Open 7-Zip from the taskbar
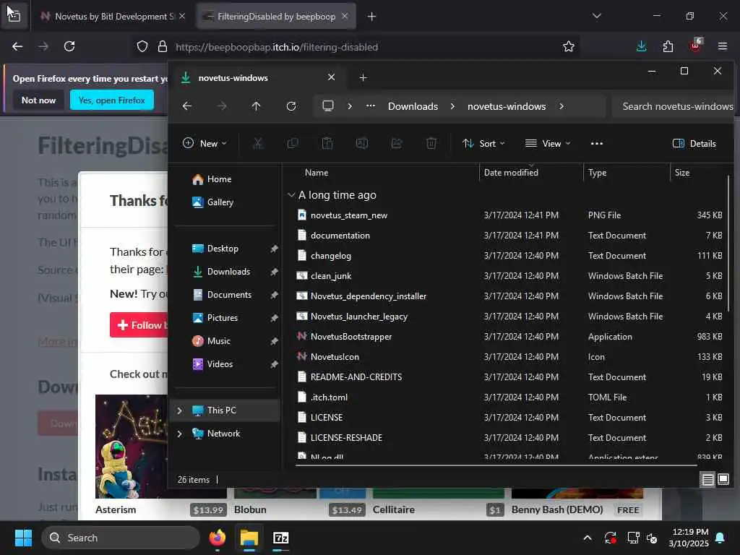 click(x=281, y=538)
